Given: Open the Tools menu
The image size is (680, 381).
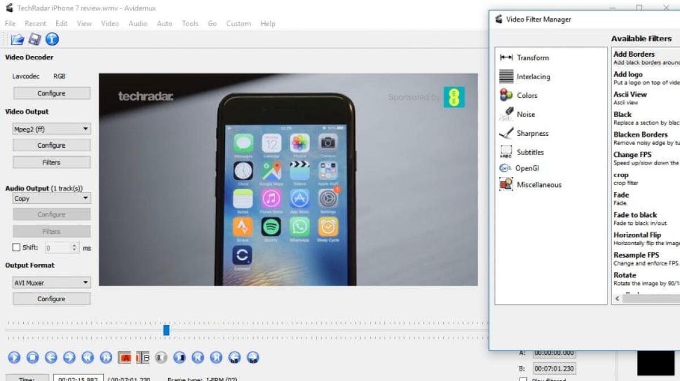Looking at the screenshot, I should pos(190,23).
